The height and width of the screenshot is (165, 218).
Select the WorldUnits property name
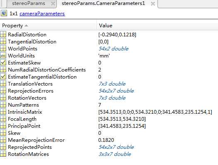pos(21,56)
